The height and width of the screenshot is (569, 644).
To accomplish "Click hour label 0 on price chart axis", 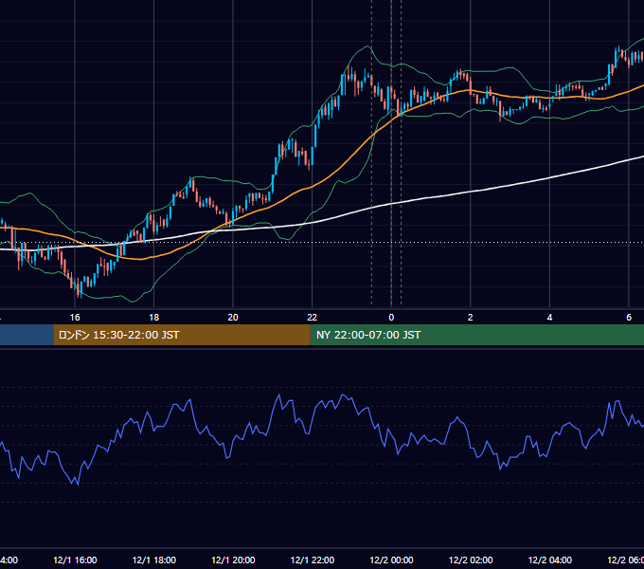I will (x=391, y=317).
